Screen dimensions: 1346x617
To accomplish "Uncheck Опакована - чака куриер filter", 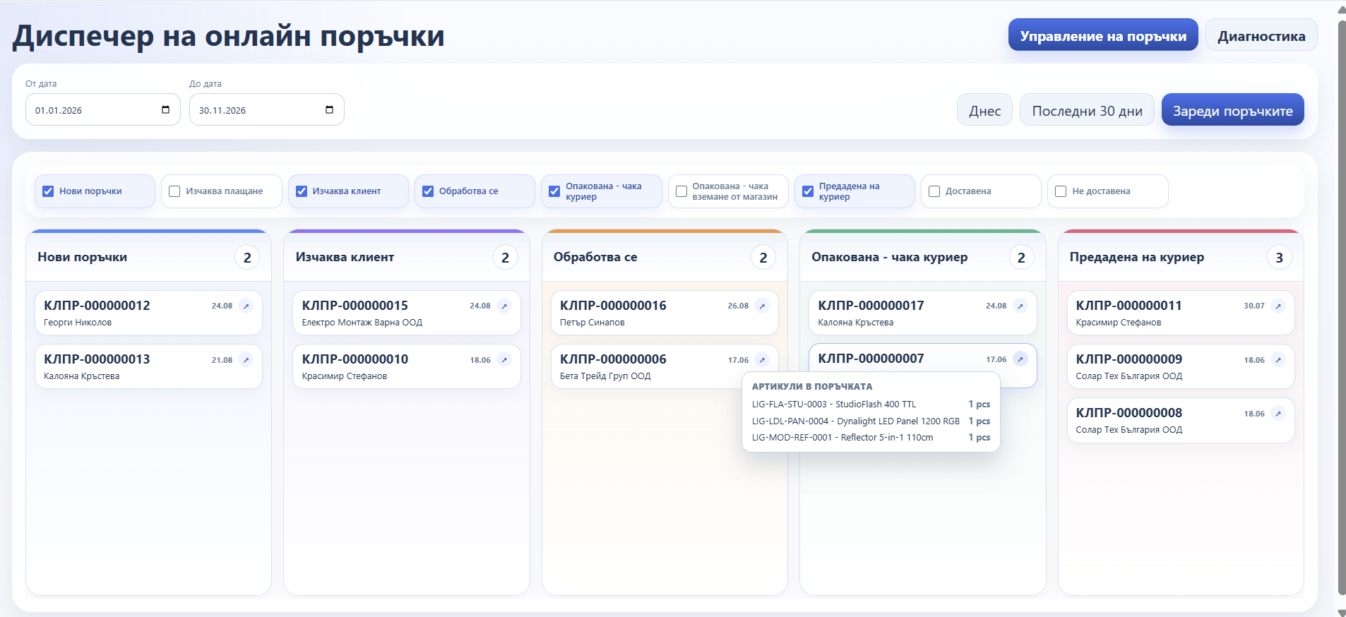I will 554,191.
